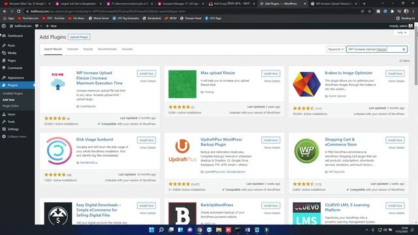Open comments bubble in the admin bar
Viewport: 418px width, 235px height.
point(38,26)
